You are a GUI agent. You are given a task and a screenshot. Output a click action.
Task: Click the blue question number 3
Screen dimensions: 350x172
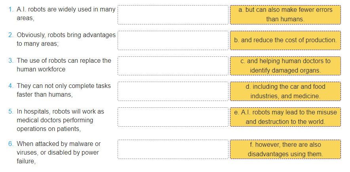[11, 61]
